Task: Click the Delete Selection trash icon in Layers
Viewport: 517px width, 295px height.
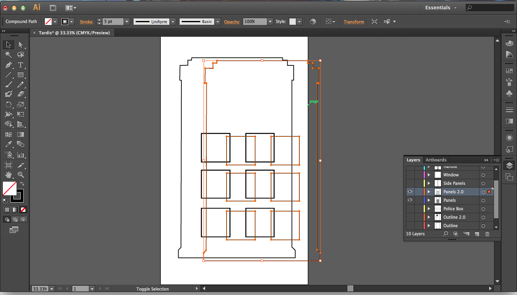Action: (487, 234)
